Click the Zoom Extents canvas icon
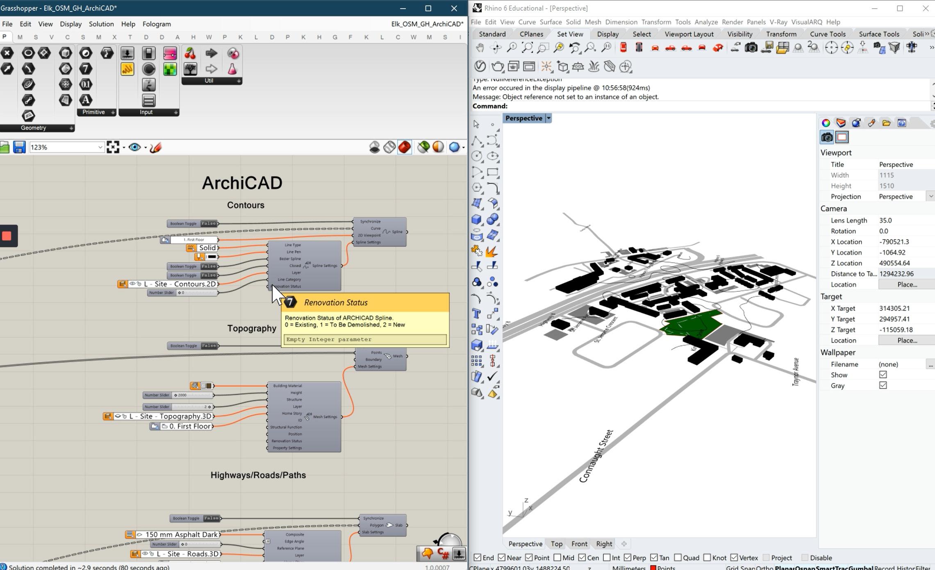Image resolution: width=935 pixels, height=570 pixels. (x=113, y=147)
